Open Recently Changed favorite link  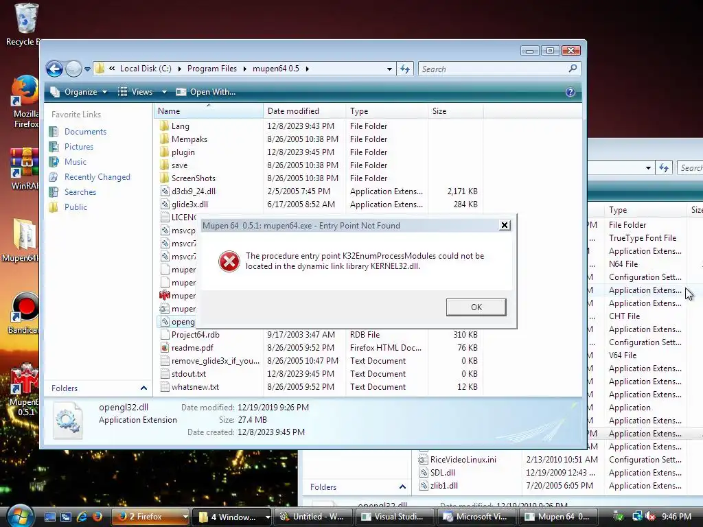click(x=97, y=177)
